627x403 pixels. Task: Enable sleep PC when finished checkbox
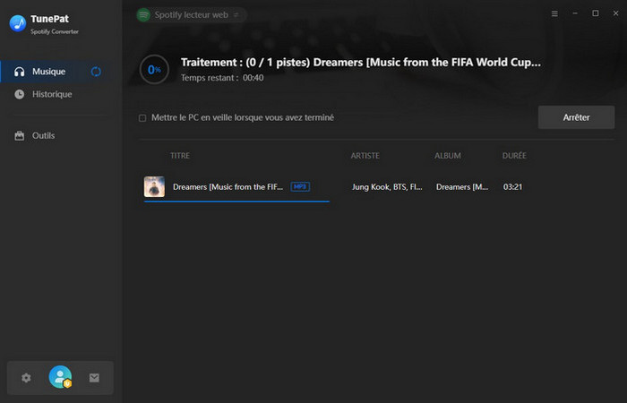pos(142,117)
